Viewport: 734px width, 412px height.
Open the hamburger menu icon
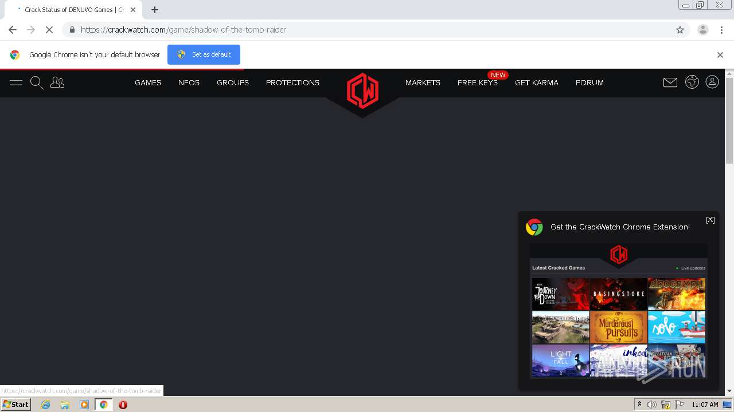16,83
